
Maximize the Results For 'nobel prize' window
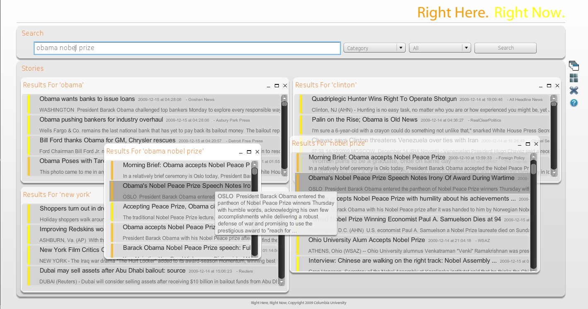[x=528, y=144]
